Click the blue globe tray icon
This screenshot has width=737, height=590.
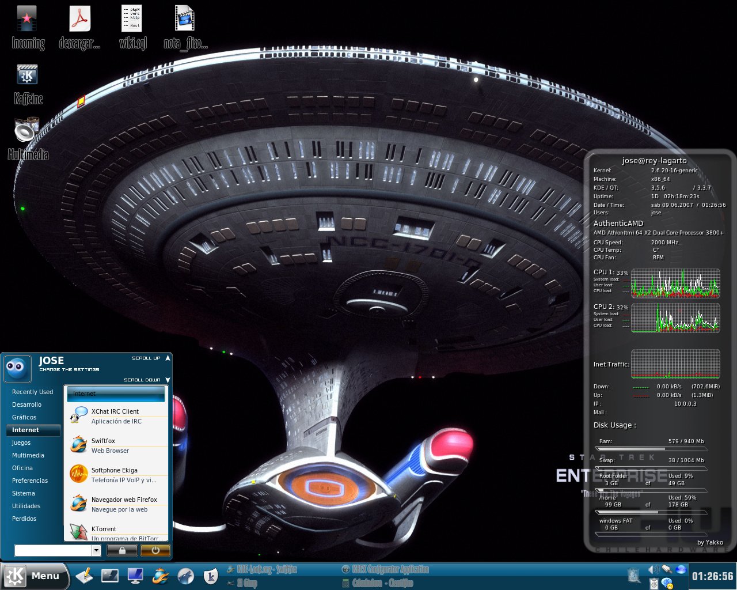(681, 570)
